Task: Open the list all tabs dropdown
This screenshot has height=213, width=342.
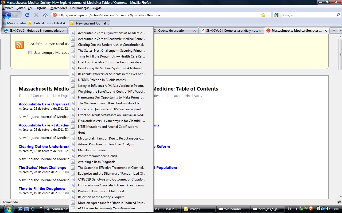Action: point(340,31)
